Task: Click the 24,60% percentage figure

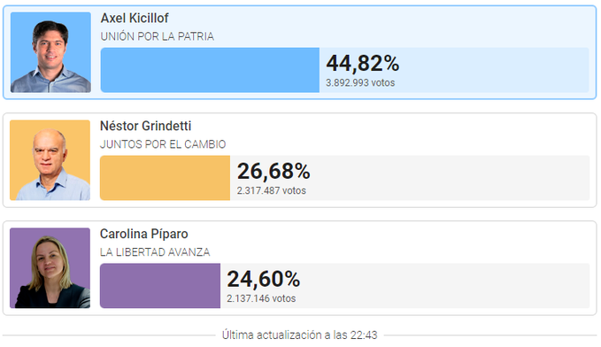Action: point(264,279)
